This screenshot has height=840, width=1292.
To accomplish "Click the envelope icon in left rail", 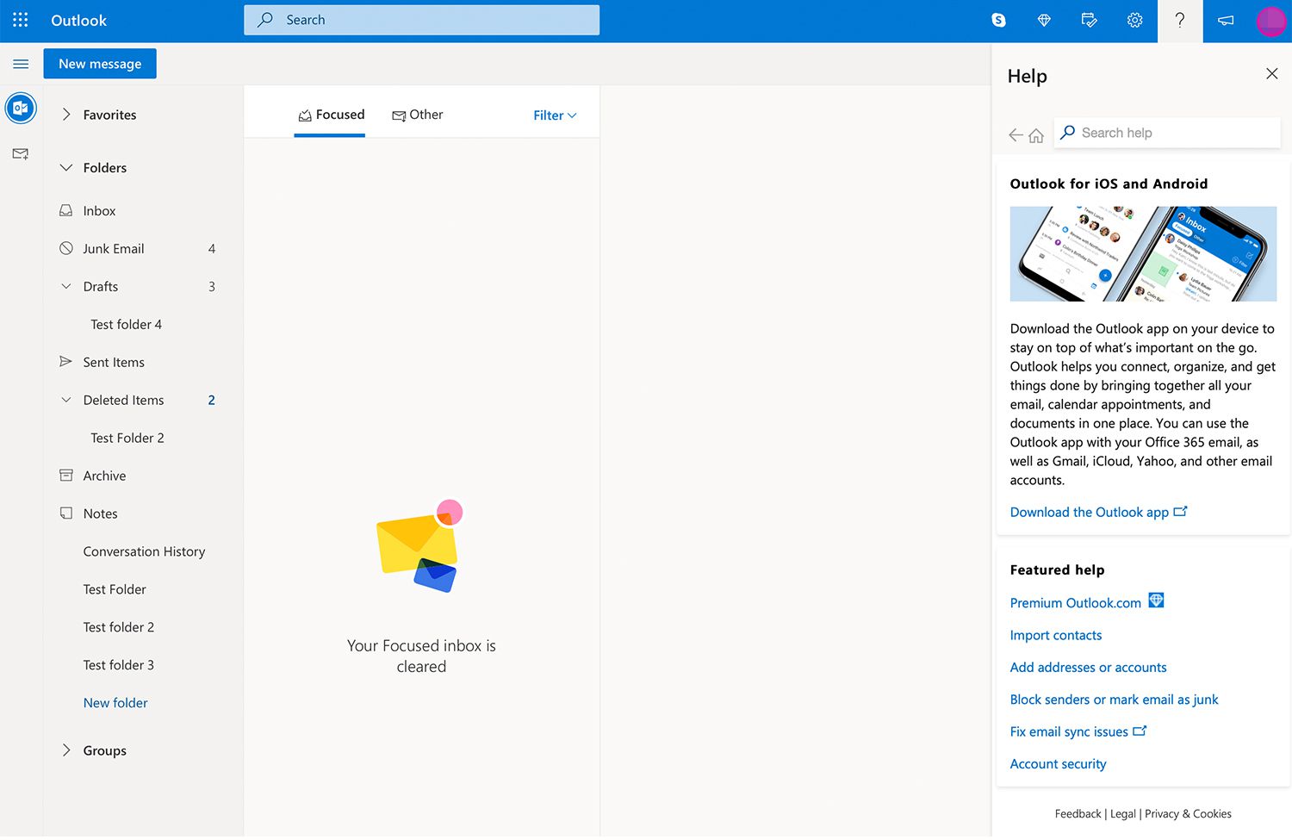I will coord(21,153).
